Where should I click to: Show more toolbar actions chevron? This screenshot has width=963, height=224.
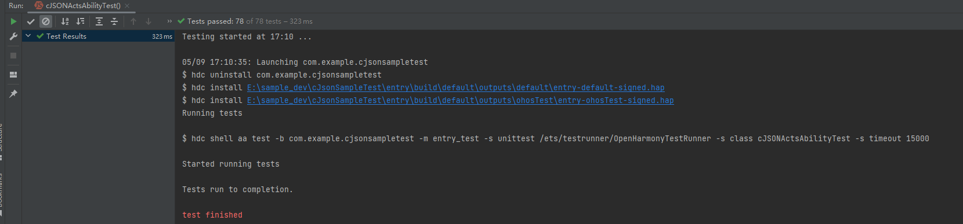pos(169,21)
